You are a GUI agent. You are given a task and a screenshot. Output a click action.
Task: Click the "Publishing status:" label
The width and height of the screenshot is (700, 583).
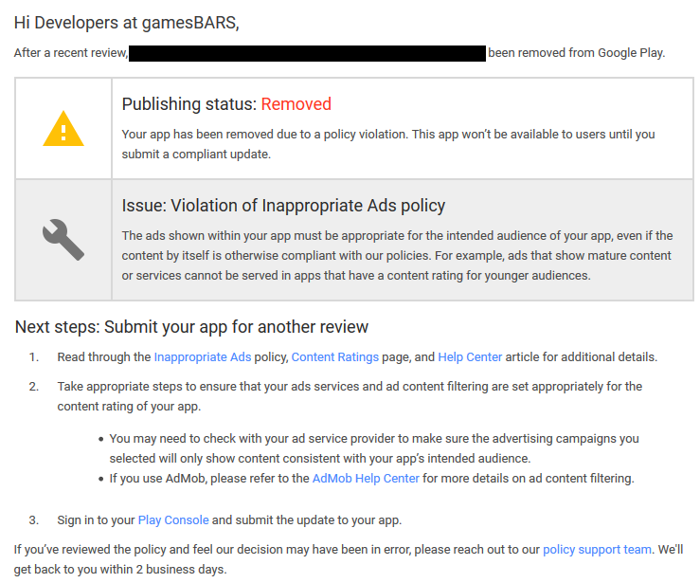pyautogui.click(x=189, y=104)
